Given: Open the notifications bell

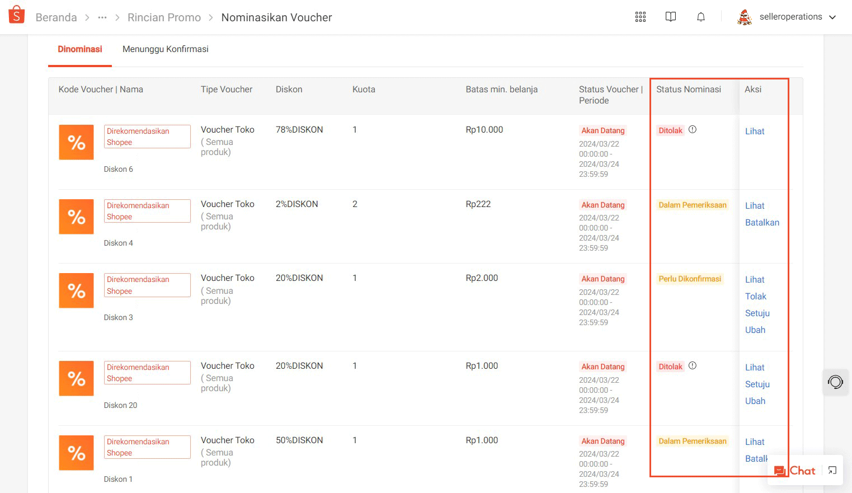Looking at the screenshot, I should tap(700, 17).
